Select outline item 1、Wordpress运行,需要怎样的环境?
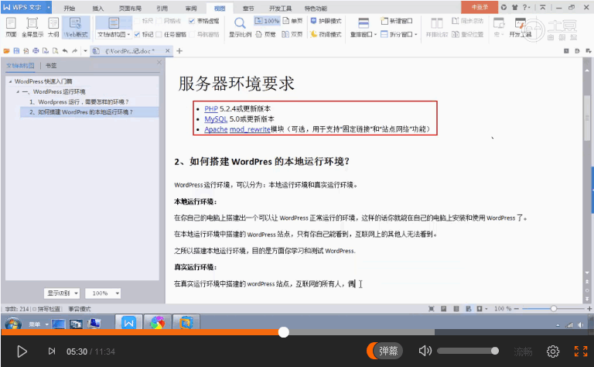Viewport: 594px width, 367px height. 79,102
